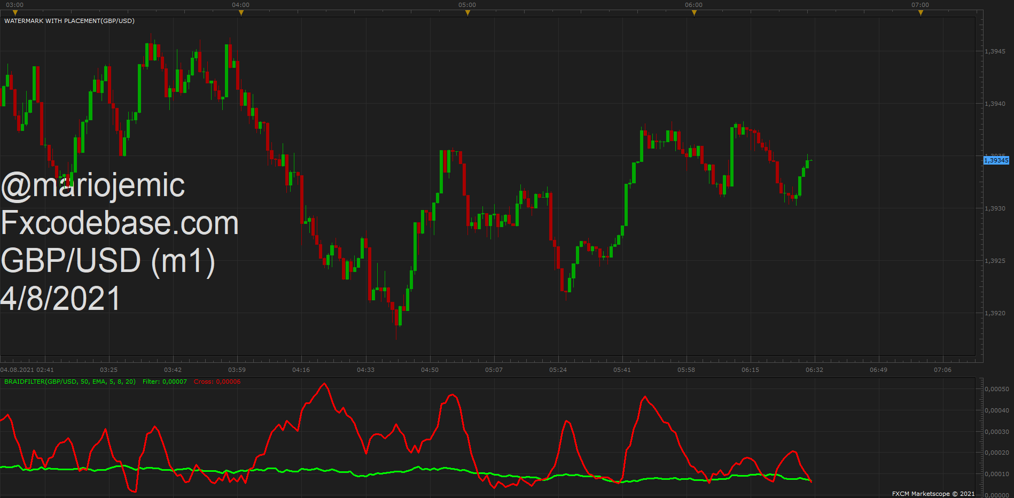Screen dimensions: 1014x498
Task: Click the 03:42 time axis label
Action: click(173, 370)
